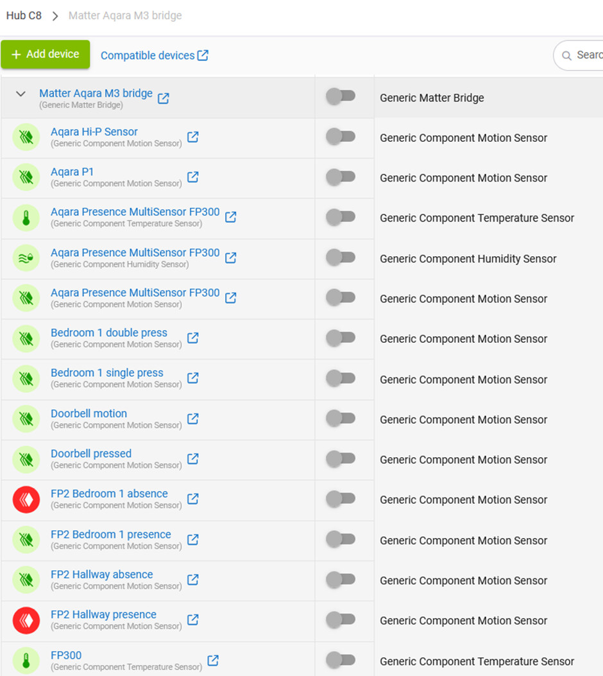Click the humidity icon for Aqara Presence MultiSensor FP300

26,258
